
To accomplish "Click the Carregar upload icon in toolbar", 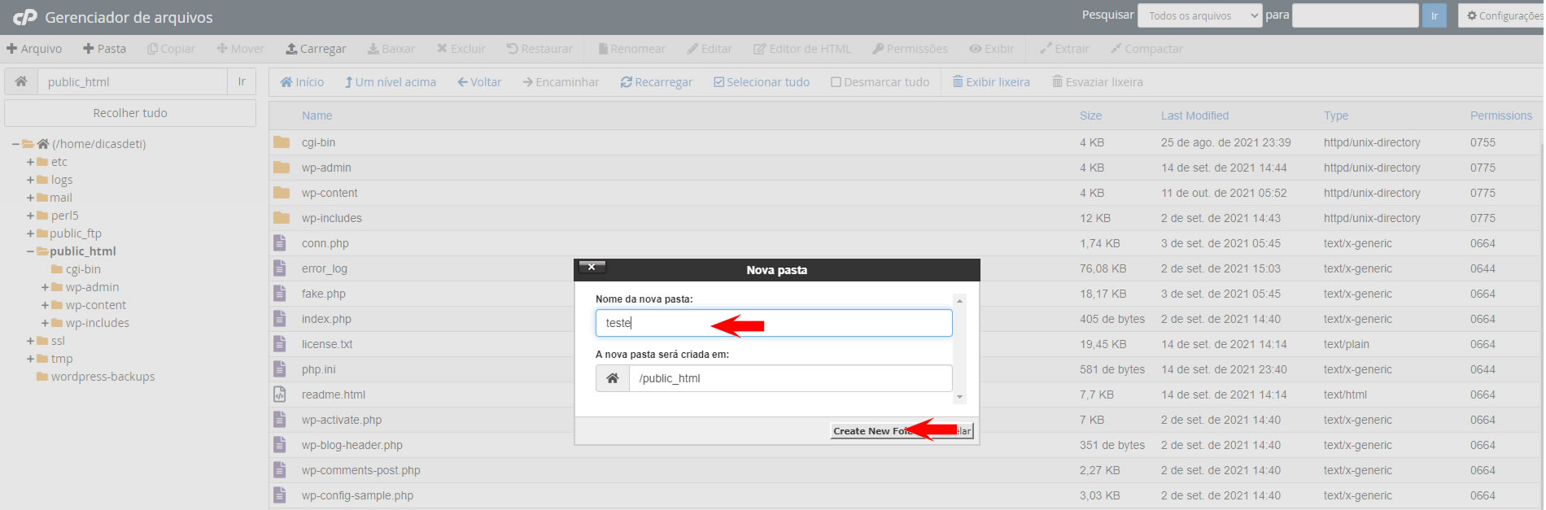I will click(x=291, y=49).
